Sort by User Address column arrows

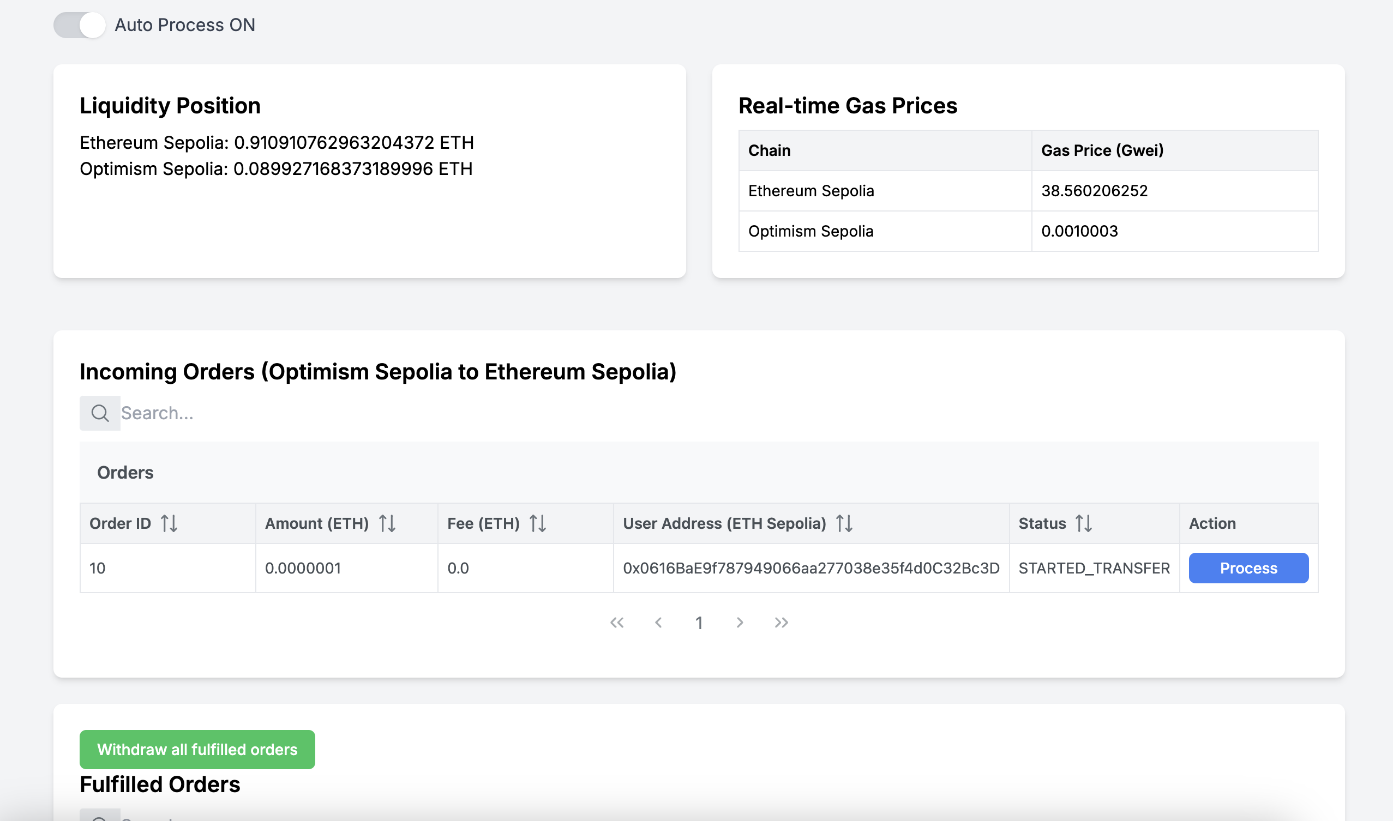click(x=844, y=523)
